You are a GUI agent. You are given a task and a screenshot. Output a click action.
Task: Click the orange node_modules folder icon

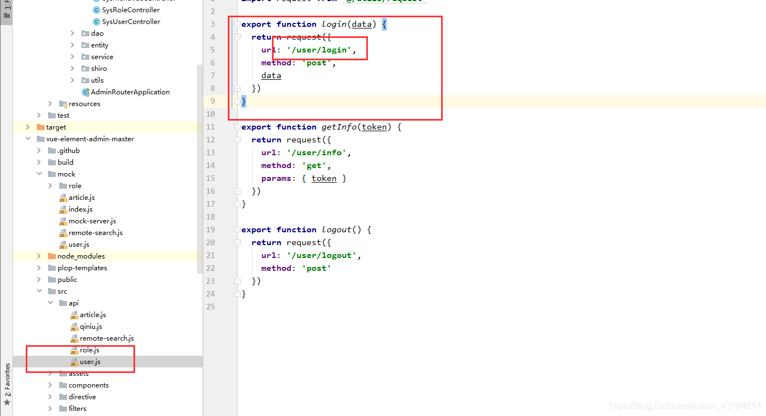pos(52,256)
